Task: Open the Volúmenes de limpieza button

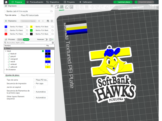Action: pos(28,21)
